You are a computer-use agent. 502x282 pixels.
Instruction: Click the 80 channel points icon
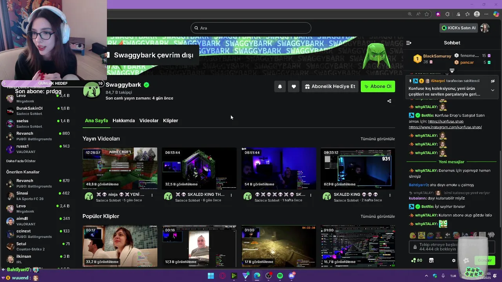(417, 260)
